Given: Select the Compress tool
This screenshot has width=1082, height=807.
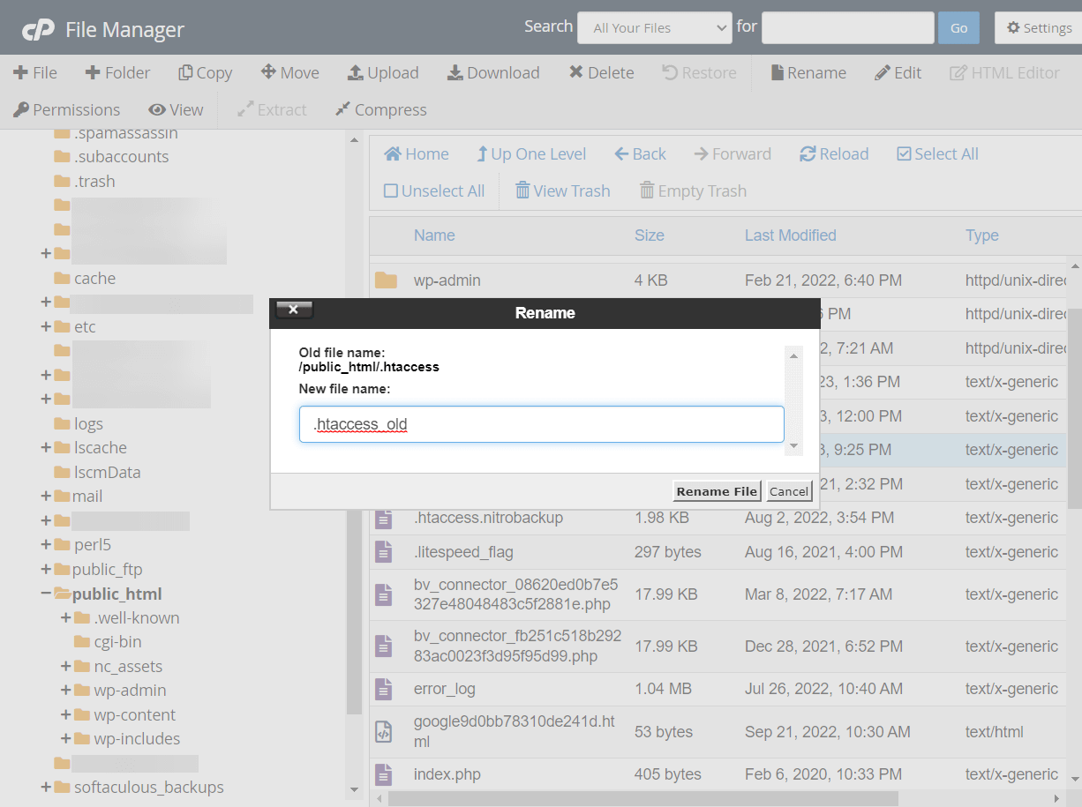Looking at the screenshot, I should [380, 109].
